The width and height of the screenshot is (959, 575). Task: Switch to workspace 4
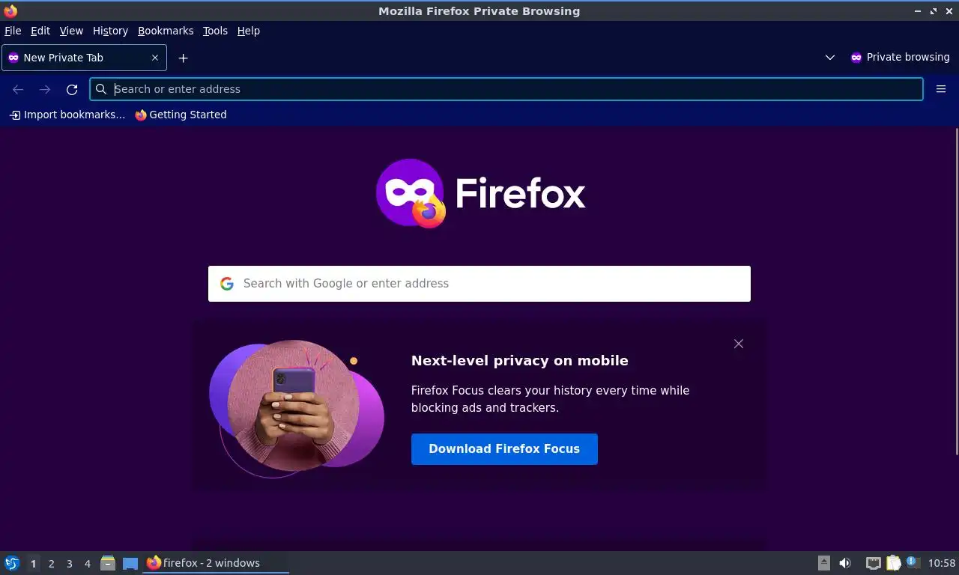[x=87, y=564]
